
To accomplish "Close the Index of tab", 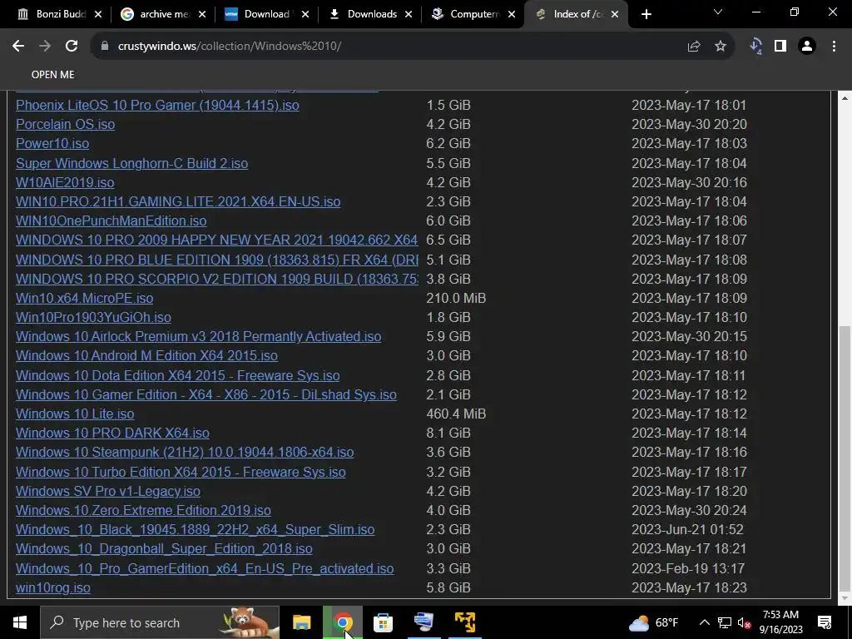I will (615, 14).
